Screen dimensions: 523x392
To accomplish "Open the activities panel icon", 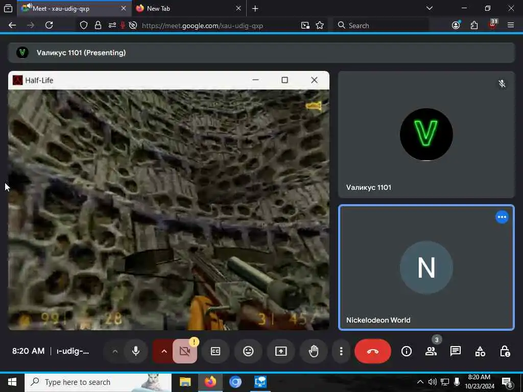I will (480, 351).
